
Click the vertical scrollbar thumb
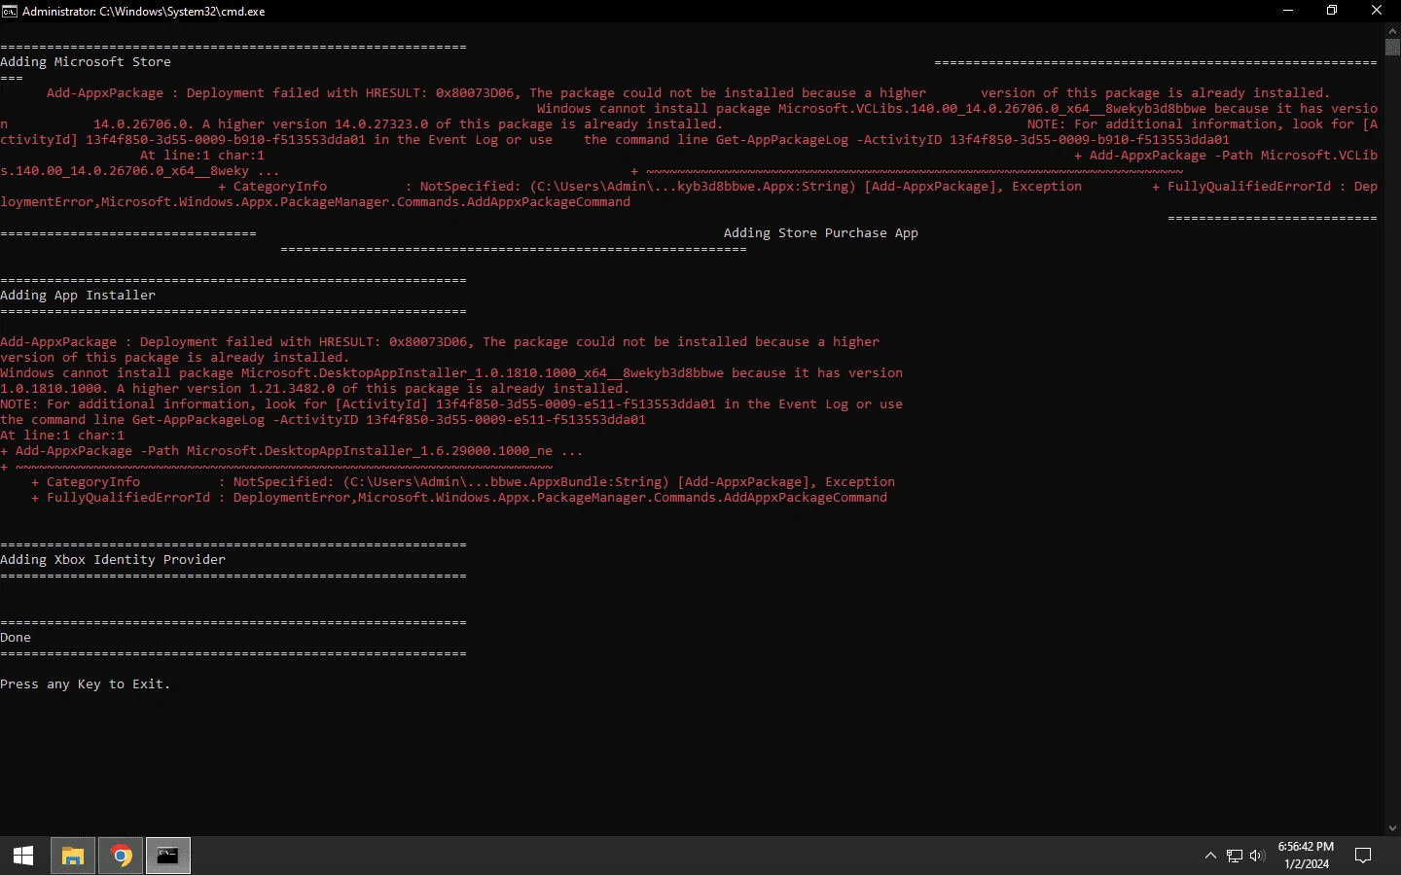pos(1392,48)
